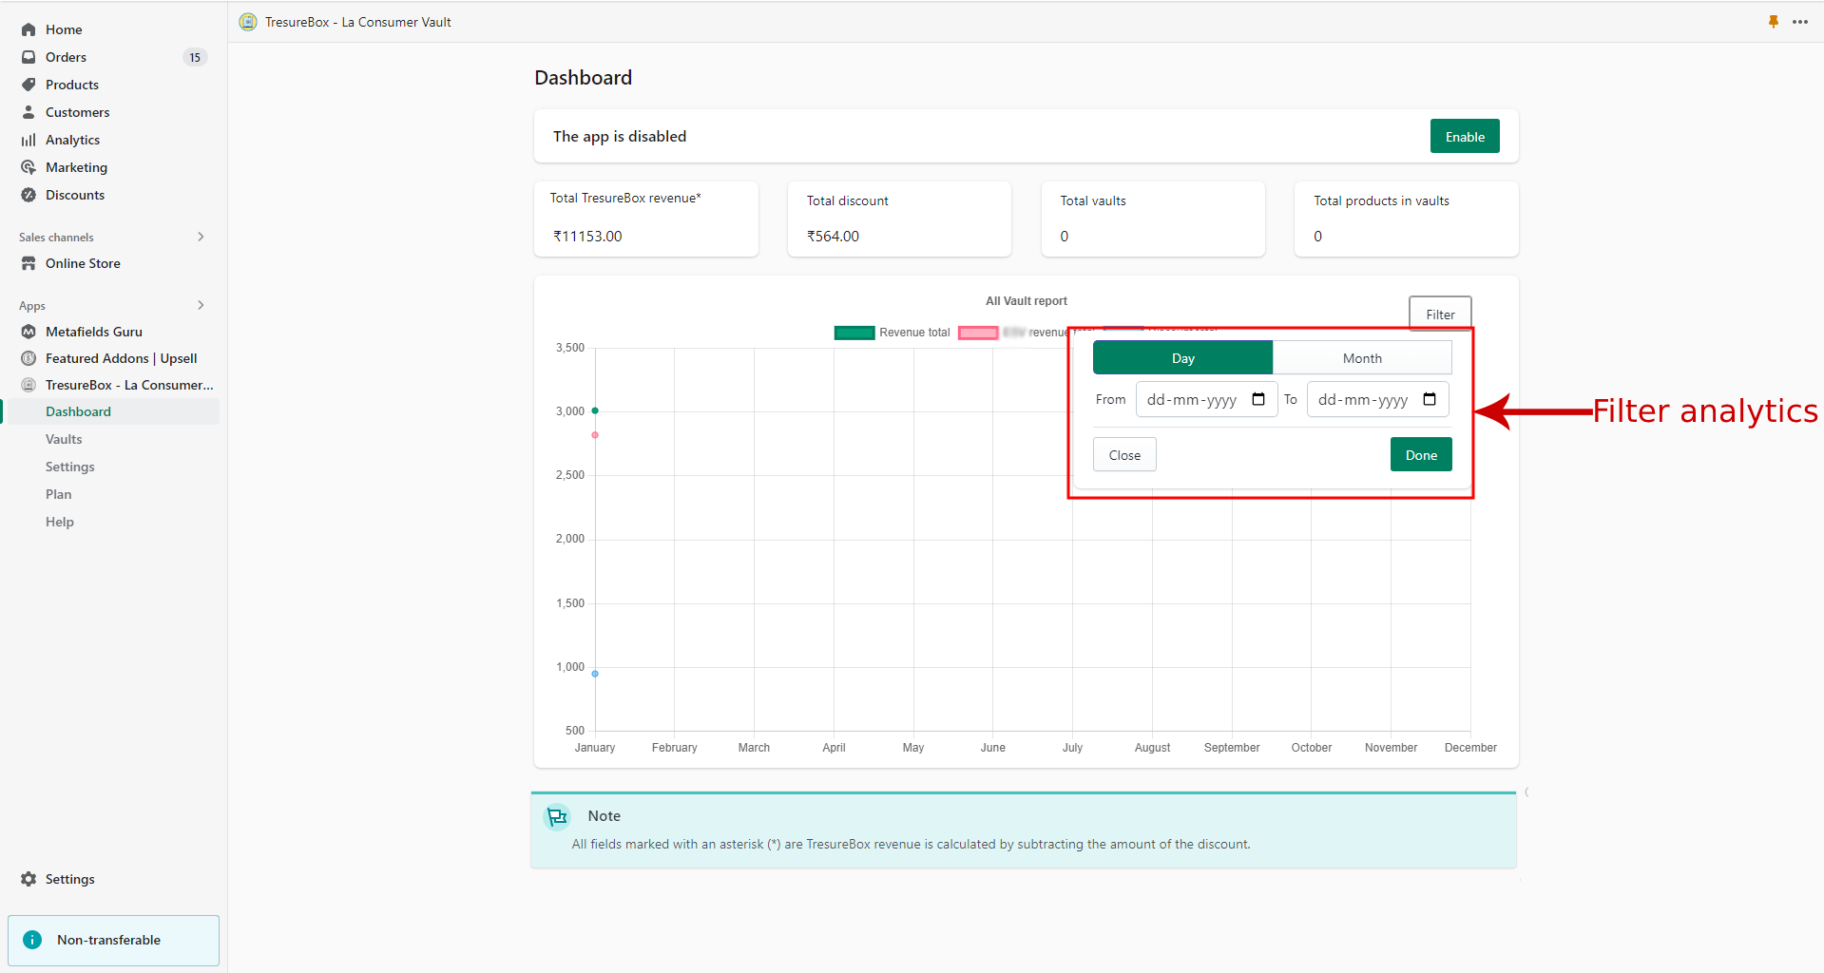Select the Day filter toggle
The image size is (1824, 973).
(1182, 358)
